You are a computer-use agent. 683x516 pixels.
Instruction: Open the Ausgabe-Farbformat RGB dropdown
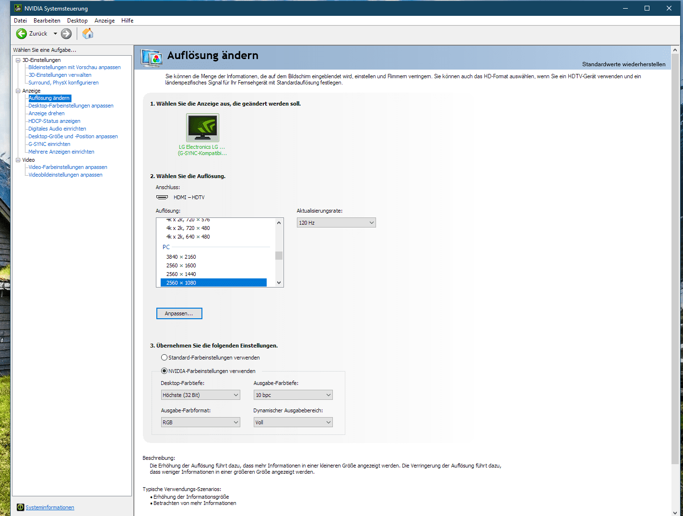pyautogui.click(x=200, y=422)
